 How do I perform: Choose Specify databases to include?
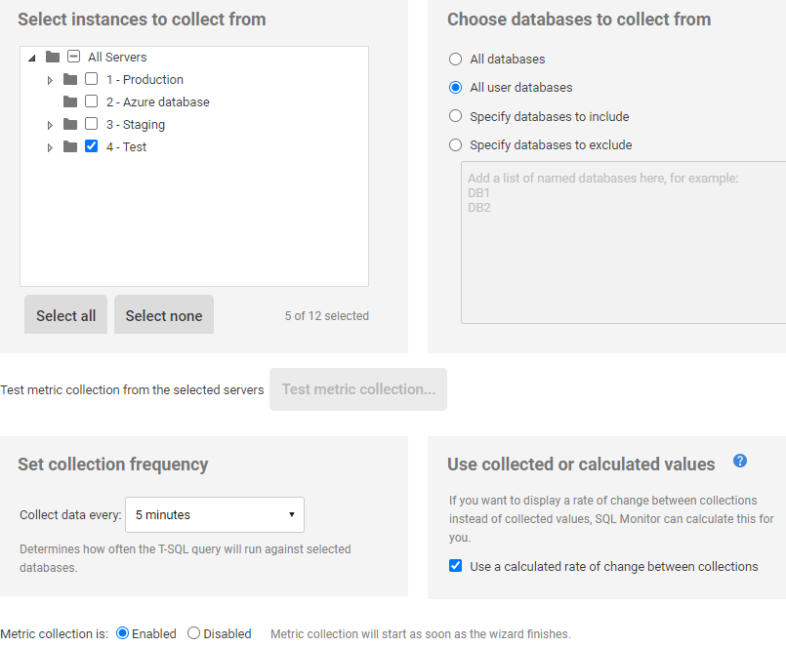(455, 116)
